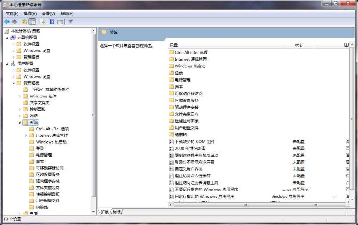
Task: Click the Back navigation arrow in the toolbar
Action: pyautogui.click(x=6, y=21)
